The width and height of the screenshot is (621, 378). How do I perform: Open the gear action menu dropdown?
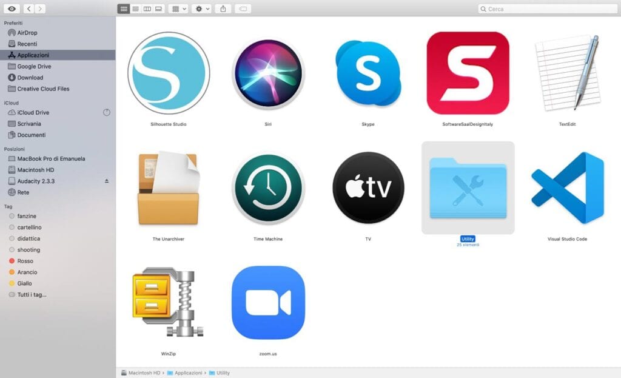[201, 8]
